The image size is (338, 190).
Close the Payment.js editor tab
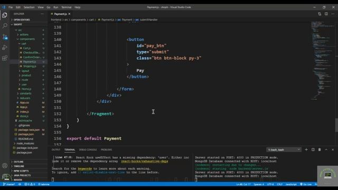[69, 14]
